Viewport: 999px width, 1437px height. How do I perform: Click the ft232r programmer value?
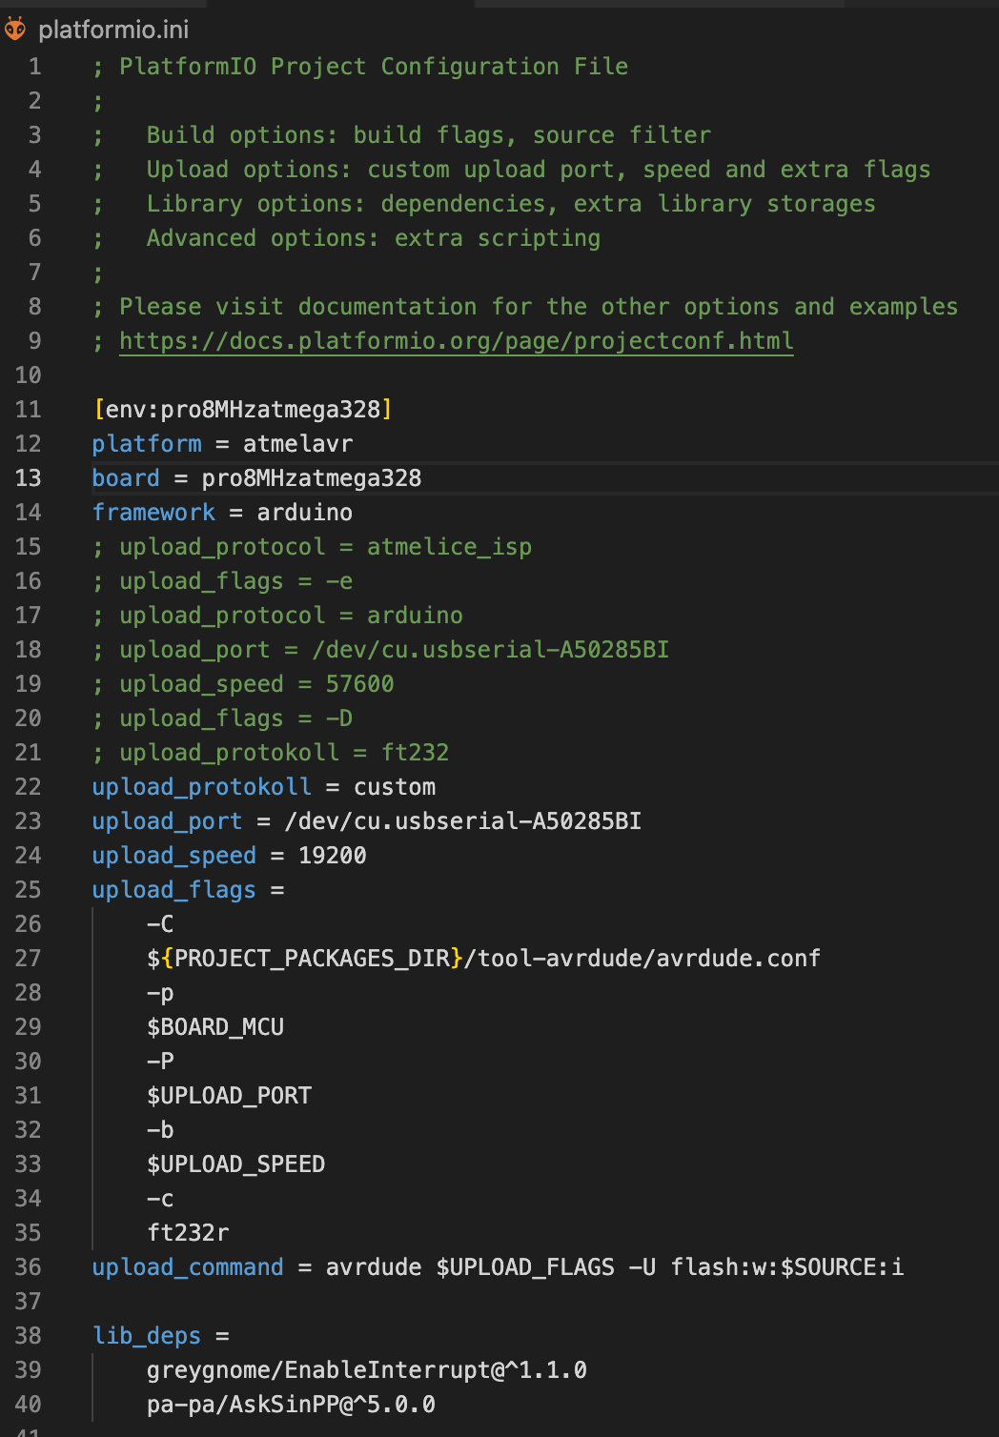click(188, 1233)
